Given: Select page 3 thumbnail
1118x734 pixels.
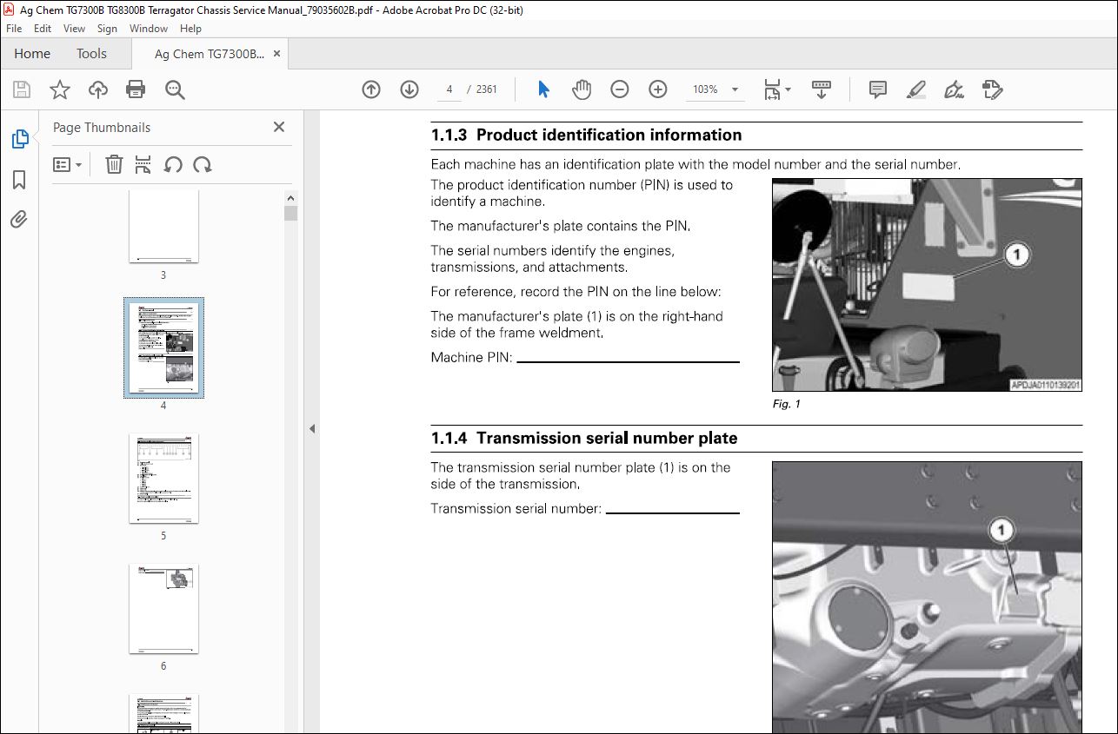Looking at the screenshot, I should 163,226.
